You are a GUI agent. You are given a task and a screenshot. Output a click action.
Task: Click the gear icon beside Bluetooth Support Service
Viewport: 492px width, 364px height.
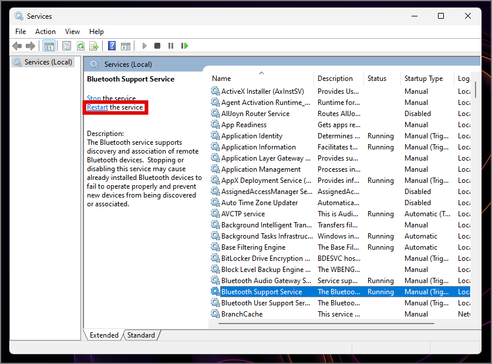tap(215, 292)
